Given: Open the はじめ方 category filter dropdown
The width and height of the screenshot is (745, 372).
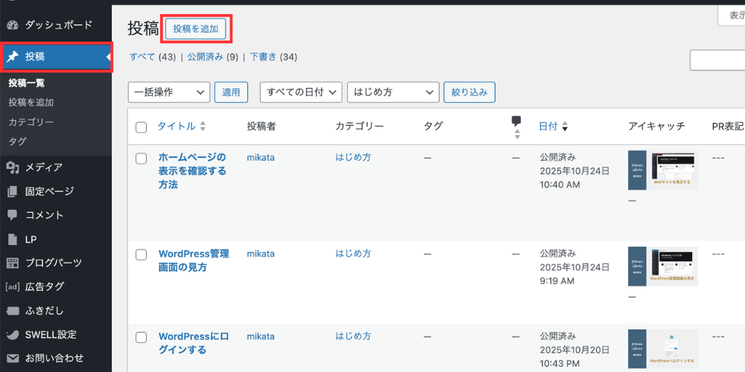Looking at the screenshot, I should click(x=393, y=92).
